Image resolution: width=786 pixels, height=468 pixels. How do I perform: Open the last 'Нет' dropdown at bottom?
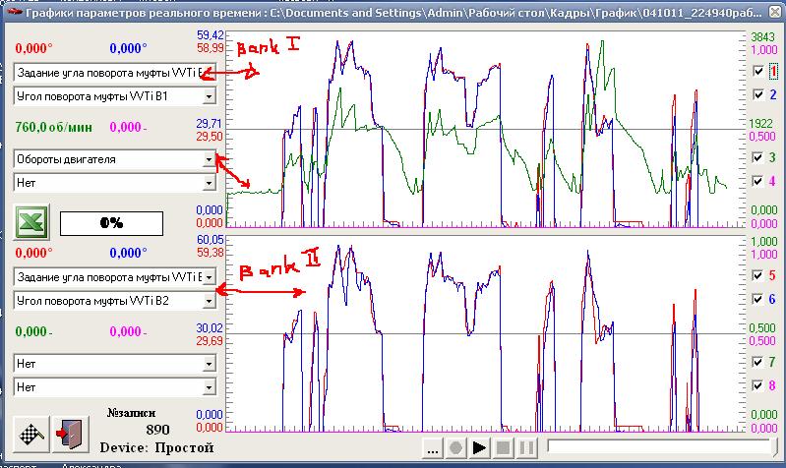209,388
